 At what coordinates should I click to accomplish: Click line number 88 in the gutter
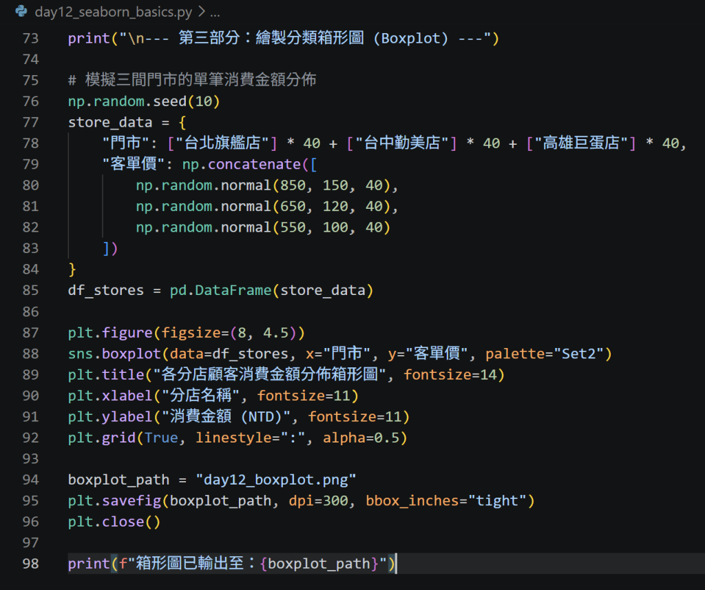30,354
